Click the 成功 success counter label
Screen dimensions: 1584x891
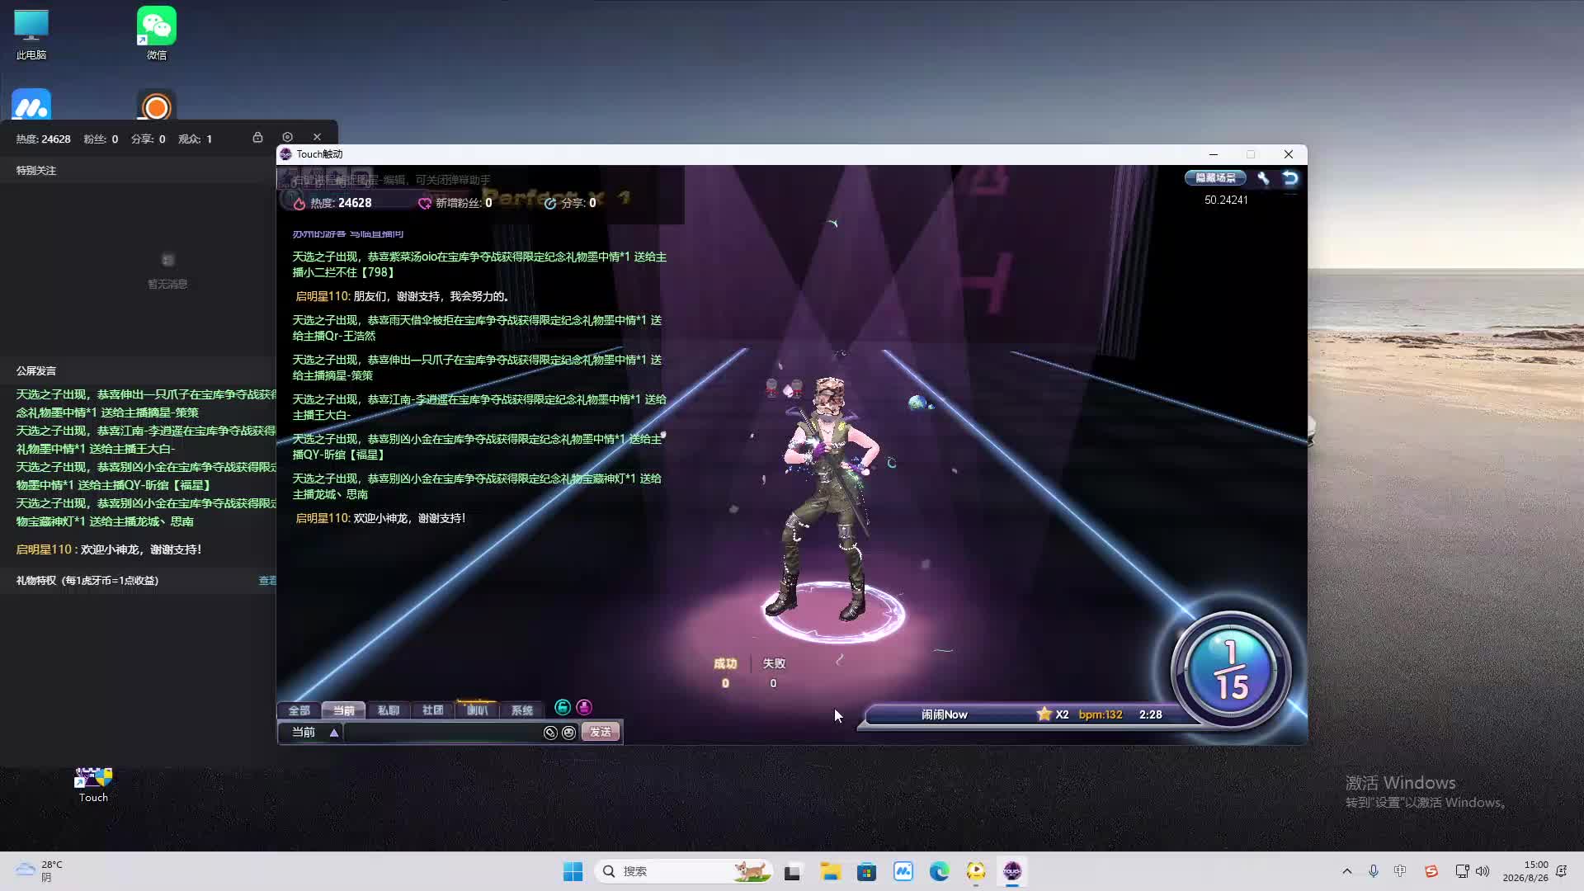point(725,664)
